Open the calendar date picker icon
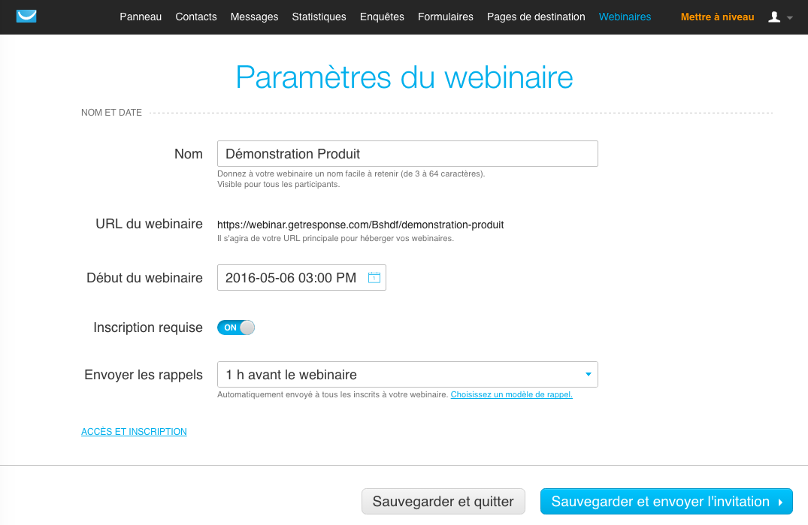808x525 pixels. pyautogui.click(x=374, y=277)
